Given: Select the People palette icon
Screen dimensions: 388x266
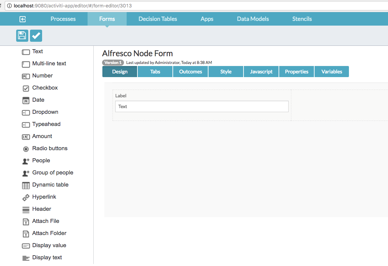Looking at the screenshot, I should [x=26, y=161].
